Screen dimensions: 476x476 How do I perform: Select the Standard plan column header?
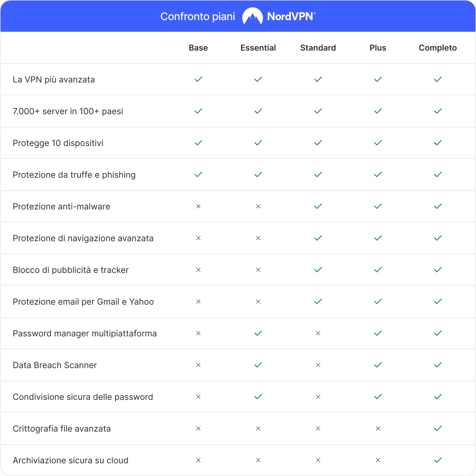click(318, 48)
